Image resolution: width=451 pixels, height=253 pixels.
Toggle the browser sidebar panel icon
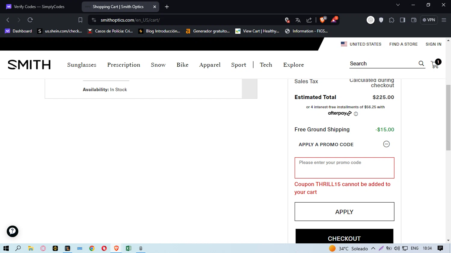click(x=403, y=20)
